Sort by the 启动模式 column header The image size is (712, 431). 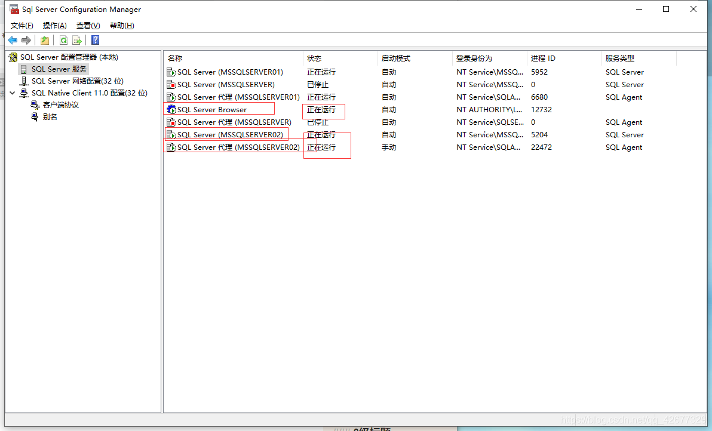[415, 59]
